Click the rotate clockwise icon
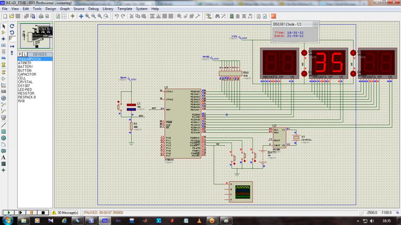The image size is (401, 225). 12,26
